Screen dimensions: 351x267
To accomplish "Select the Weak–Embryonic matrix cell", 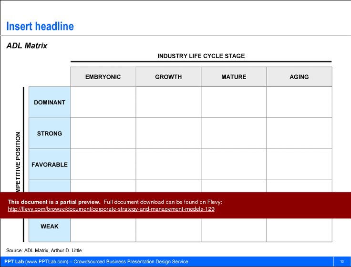I will (x=103, y=230).
